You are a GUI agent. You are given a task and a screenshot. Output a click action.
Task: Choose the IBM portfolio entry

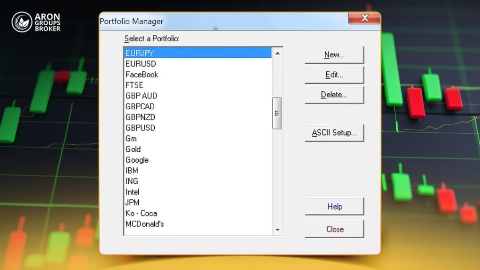point(198,171)
